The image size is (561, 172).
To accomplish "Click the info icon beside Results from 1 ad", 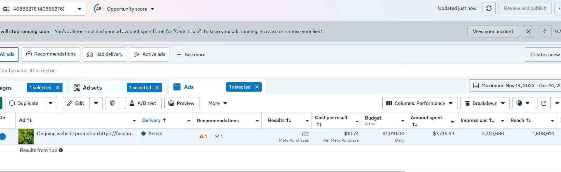I will pyautogui.click(x=61, y=150).
